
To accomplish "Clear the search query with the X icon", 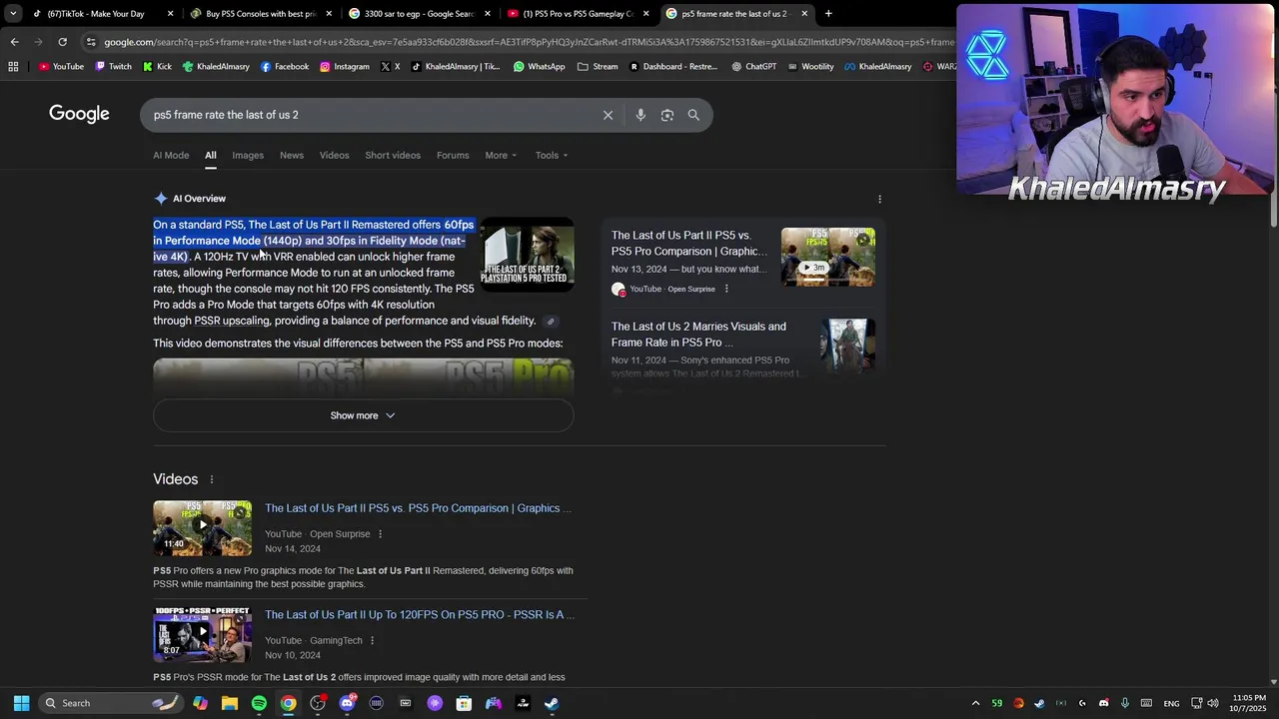I will 608,115.
